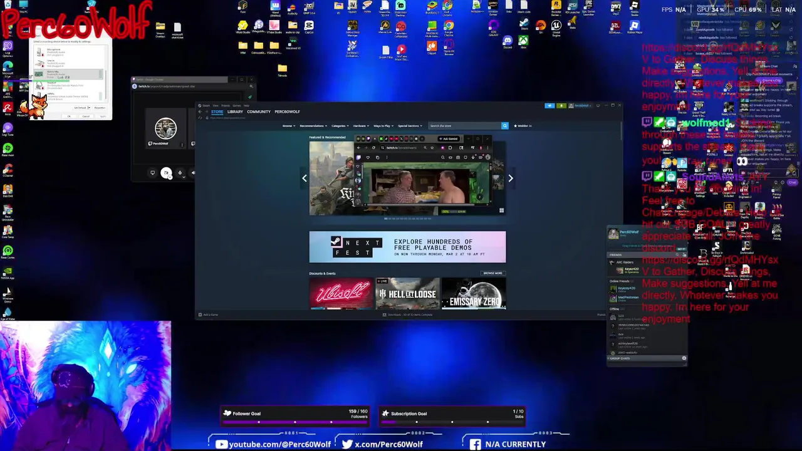Open Razer Axon desktop icon
The image size is (802, 451).
[x=8, y=149]
